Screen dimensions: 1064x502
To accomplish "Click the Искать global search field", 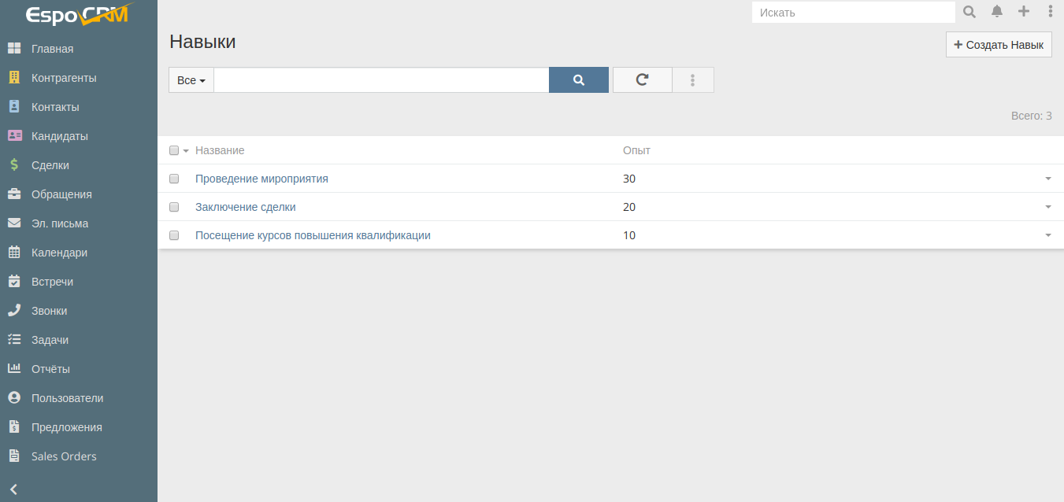I will tap(853, 13).
